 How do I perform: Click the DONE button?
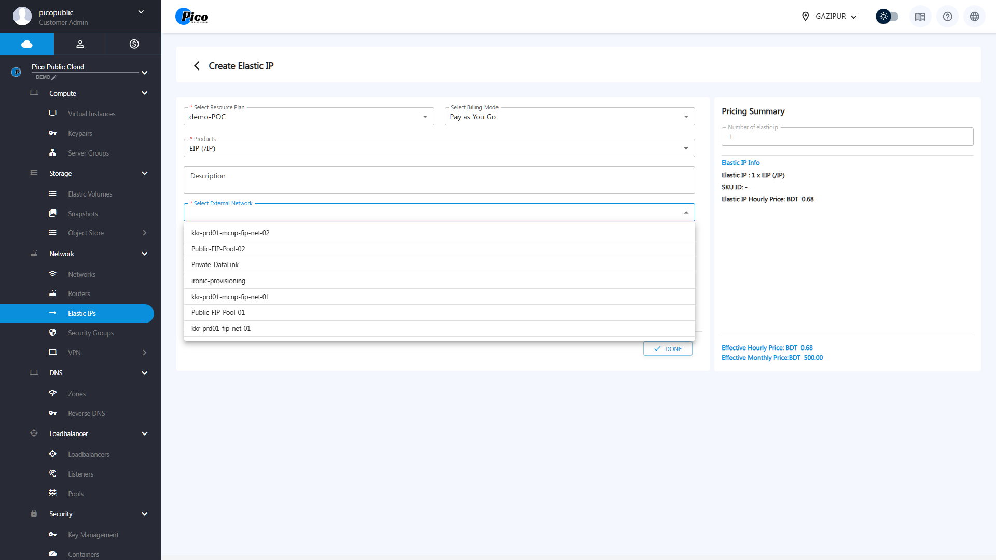668,349
